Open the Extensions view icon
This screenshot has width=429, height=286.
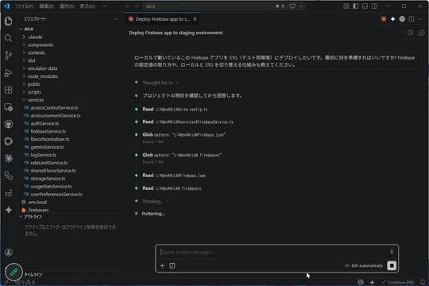pyautogui.click(x=9, y=90)
